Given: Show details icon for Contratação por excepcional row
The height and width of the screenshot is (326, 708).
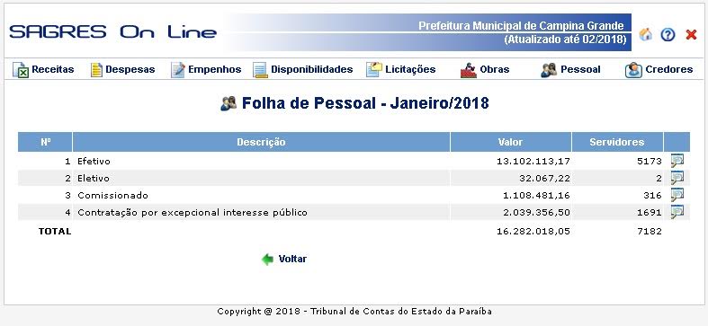Looking at the screenshot, I should pyautogui.click(x=677, y=212).
